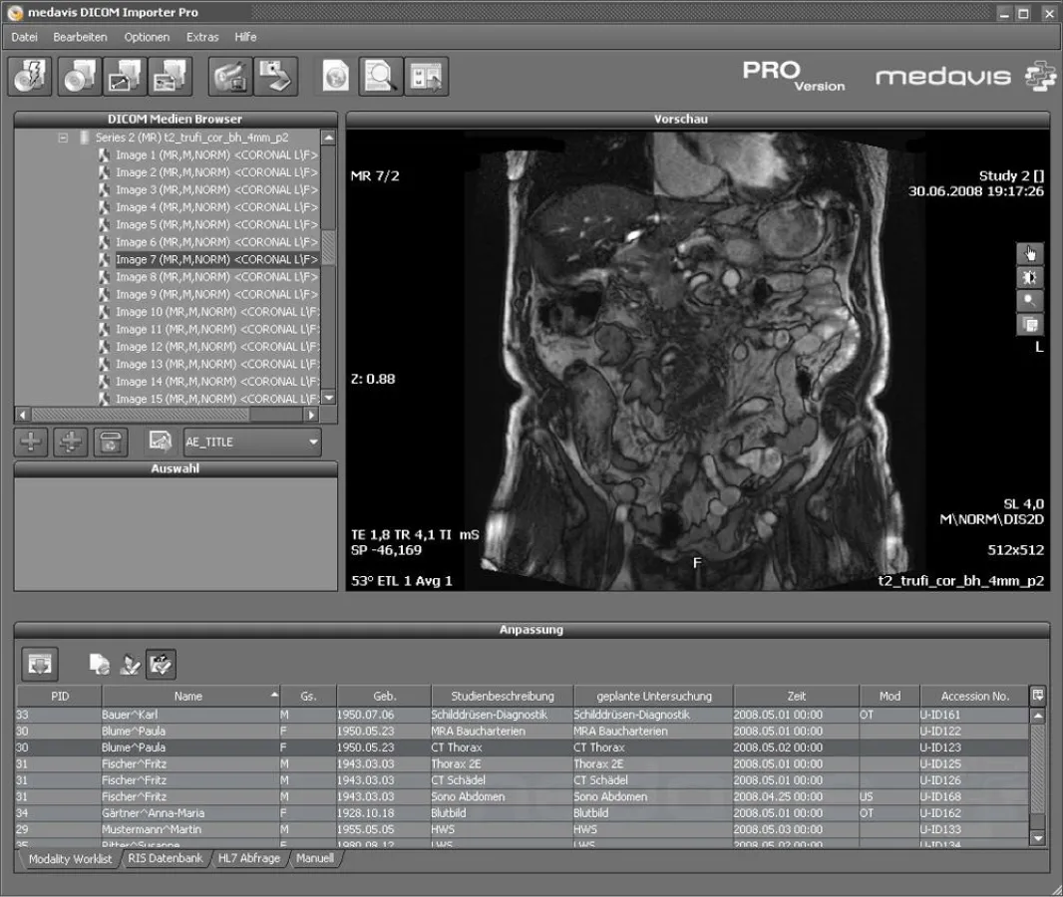Screen dimensions: 1063x897
Task: Toggle the annotation icon on the preview sidebar
Action: click(1030, 324)
